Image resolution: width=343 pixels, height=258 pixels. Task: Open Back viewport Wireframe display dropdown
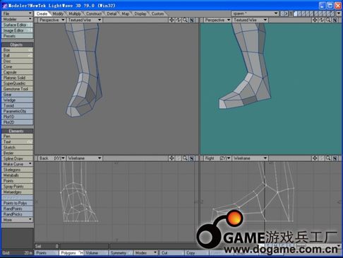(85, 158)
